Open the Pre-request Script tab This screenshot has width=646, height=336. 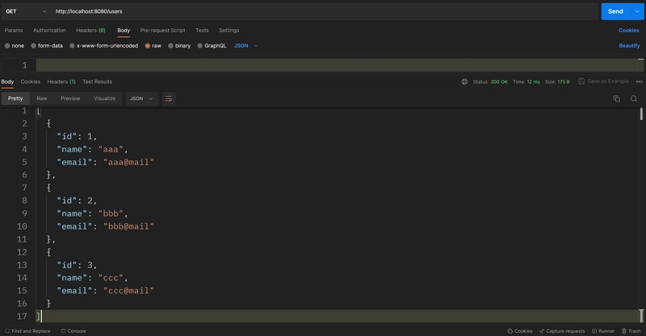163,31
